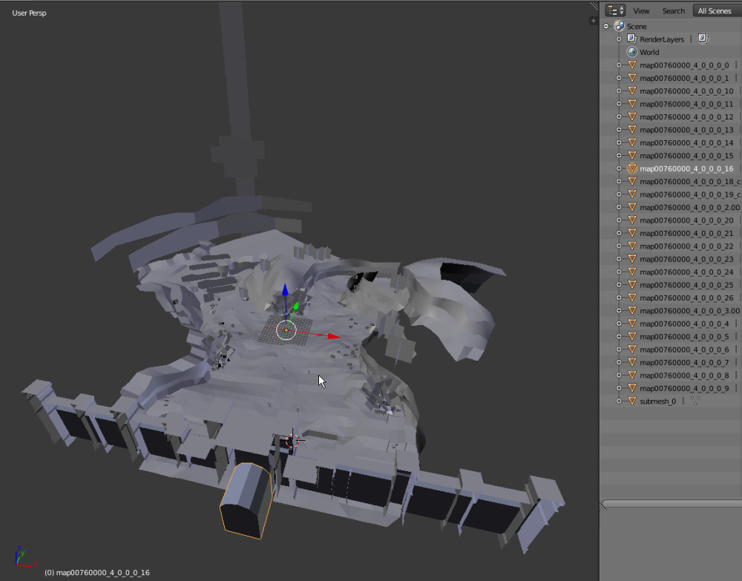
Task: Click object icon of map00760000_4_0_0_0_26
Action: coord(631,298)
